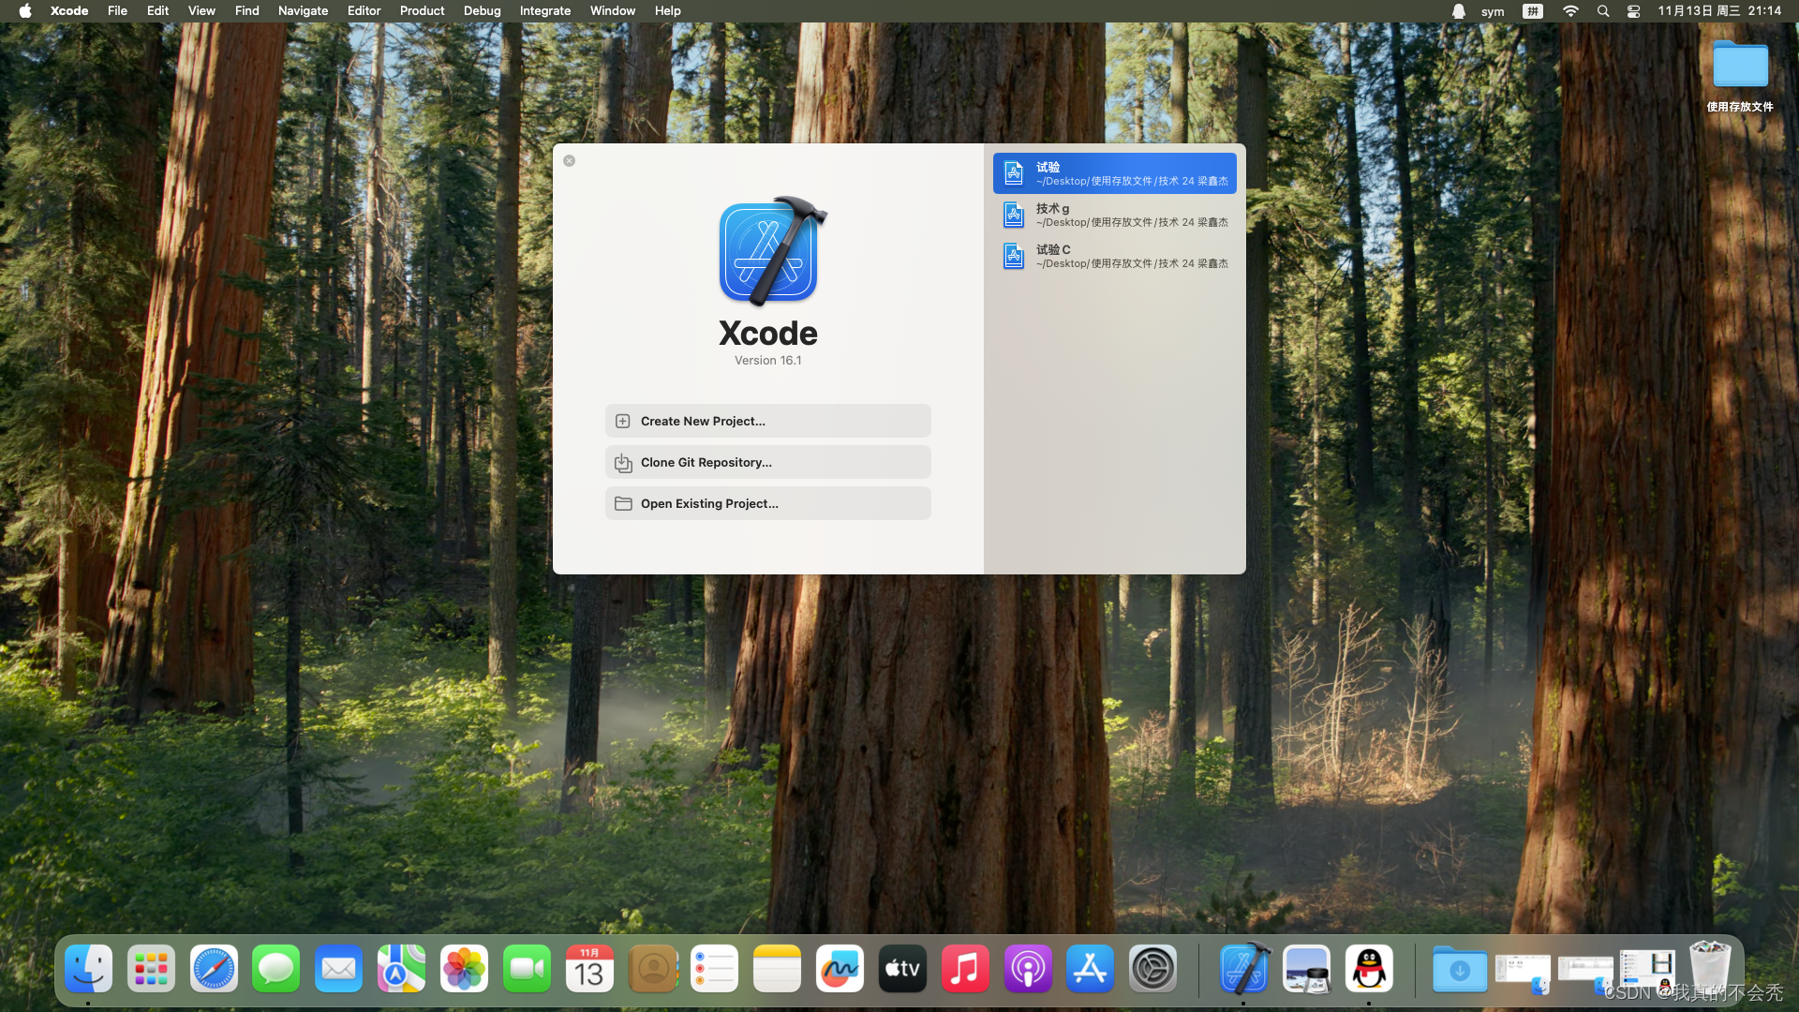1799x1012 pixels.
Task: Open the Editor menu
Action: click(x=364, y=11)
